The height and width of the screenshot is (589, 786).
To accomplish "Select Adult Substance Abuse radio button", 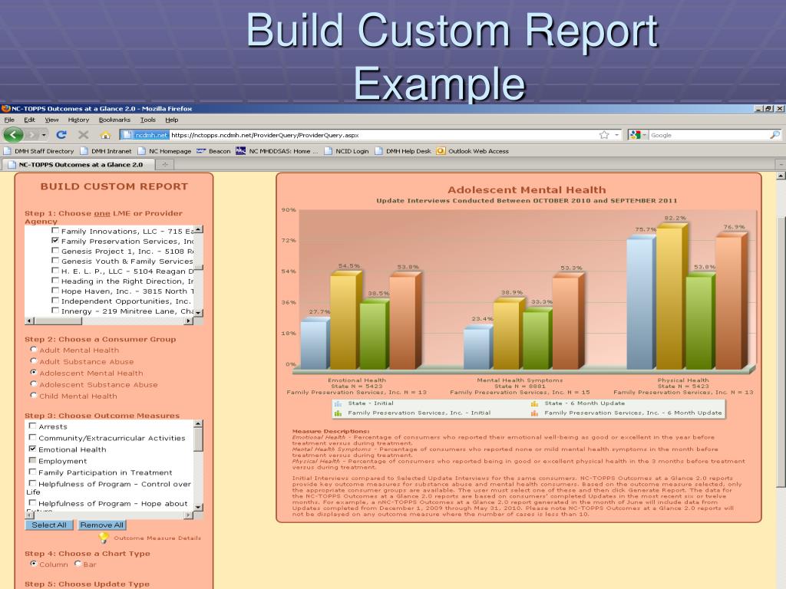I will pos(34,360).
